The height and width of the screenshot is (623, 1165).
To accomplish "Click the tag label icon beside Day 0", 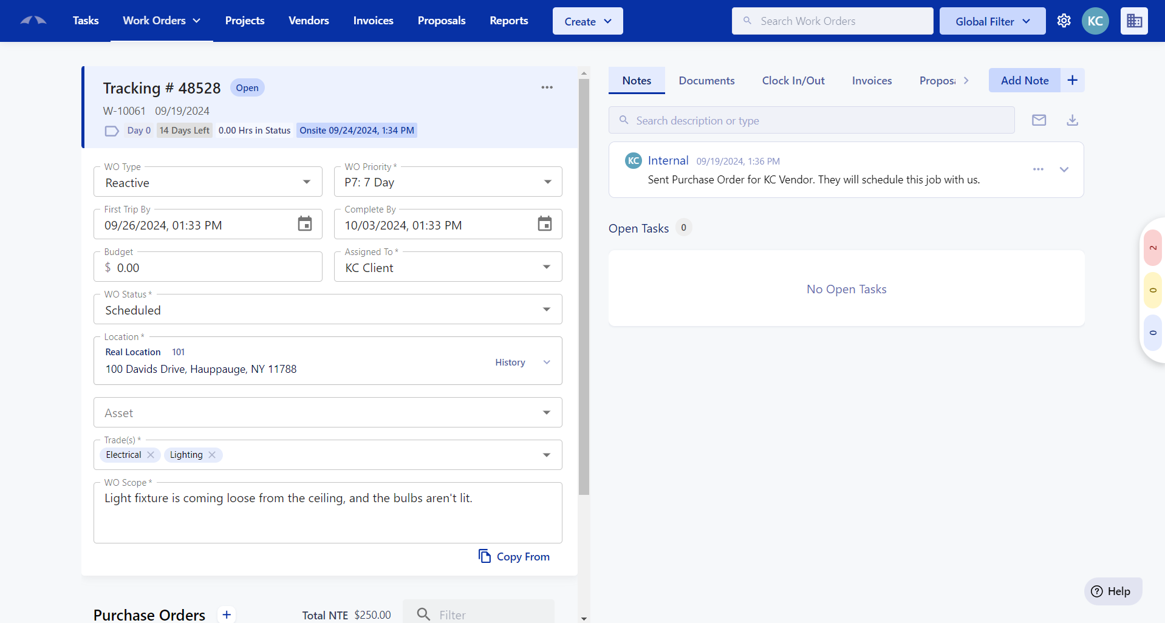I will pyautogui.click(x=112, y=131).
